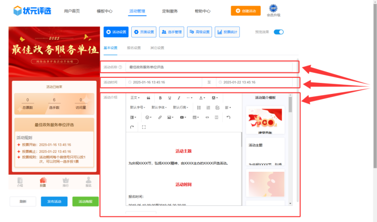This screenshot has height=222, width=377.
Task: Apply underline formatting in the editor
Action: click(x=170, y=97)
